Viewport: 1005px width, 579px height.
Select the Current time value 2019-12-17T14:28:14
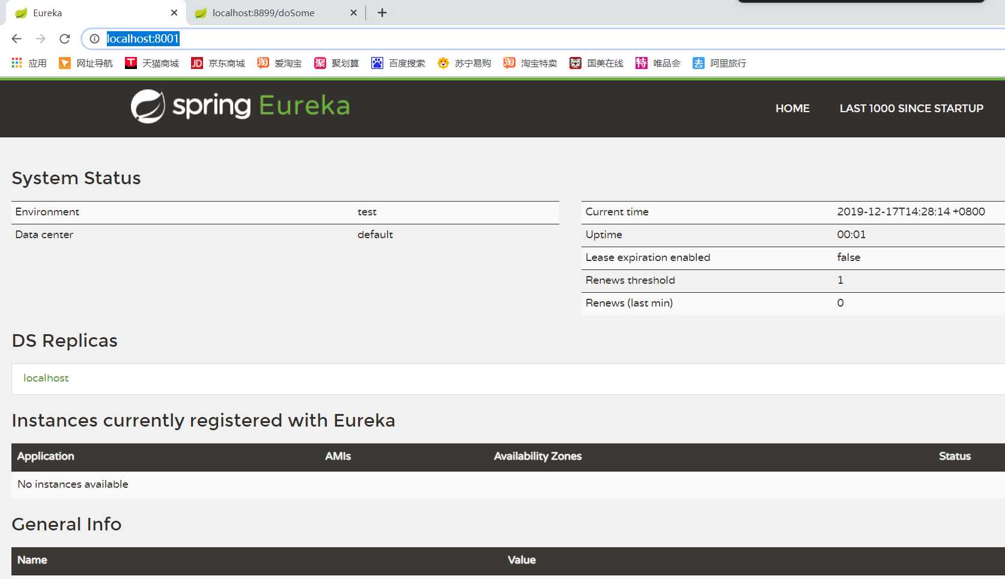[x=911, y=212]
